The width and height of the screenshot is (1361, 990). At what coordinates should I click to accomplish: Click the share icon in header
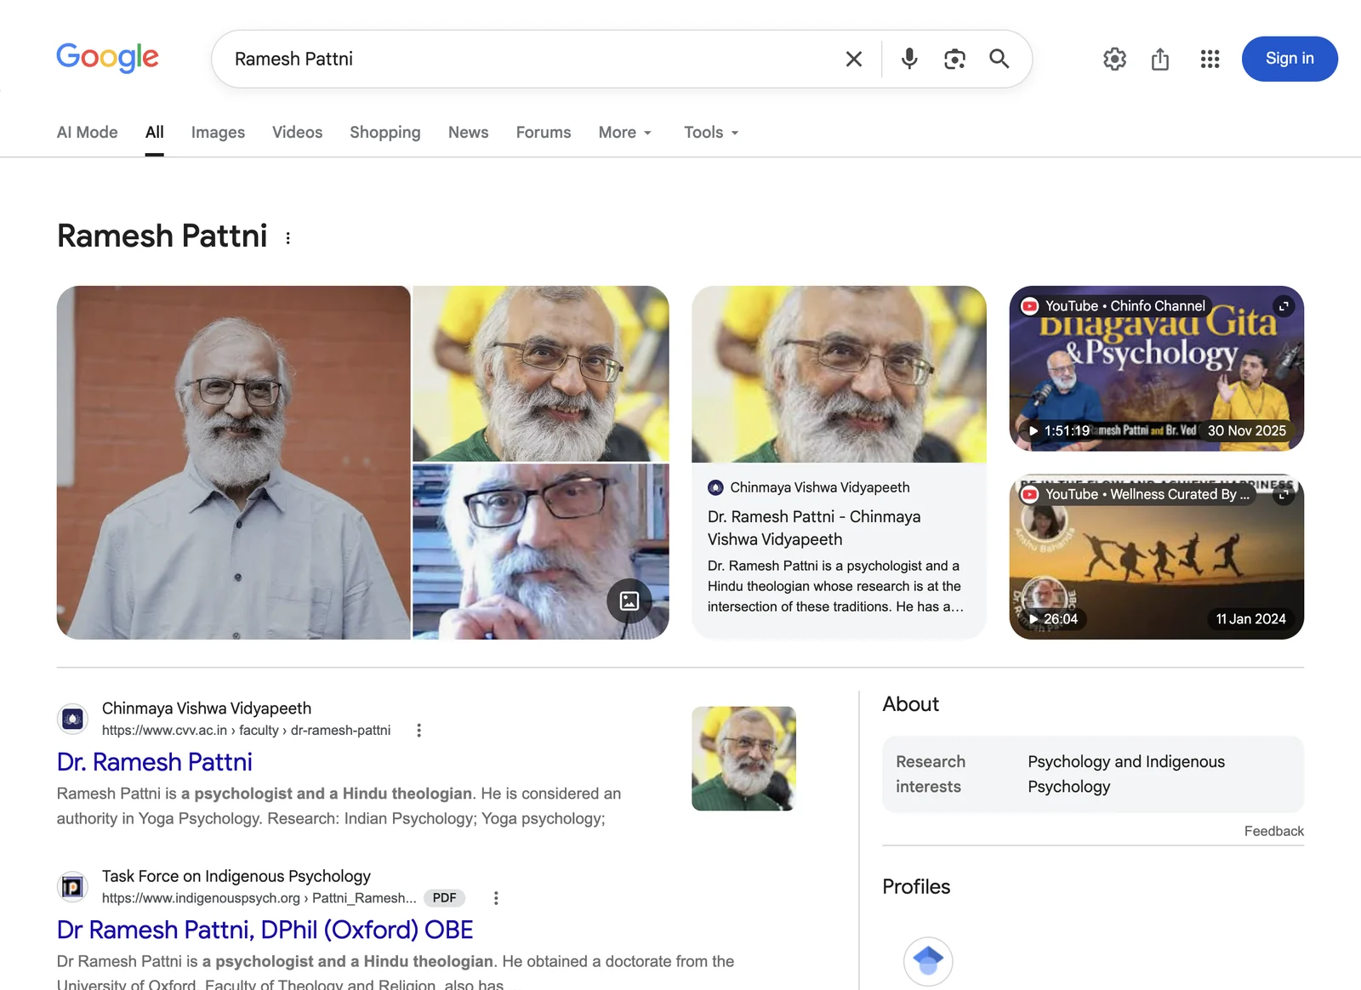click(1160, 59)
